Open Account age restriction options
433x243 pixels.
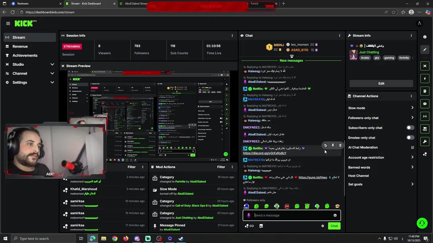coord(381,157)
